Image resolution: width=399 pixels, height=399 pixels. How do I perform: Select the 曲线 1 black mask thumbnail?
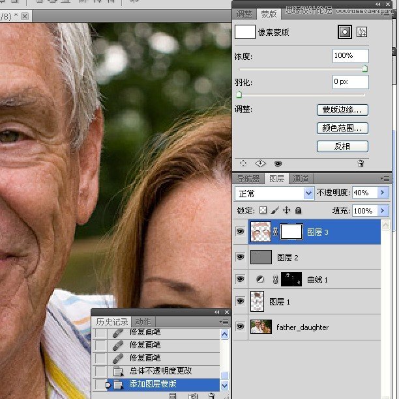(291, 279)
